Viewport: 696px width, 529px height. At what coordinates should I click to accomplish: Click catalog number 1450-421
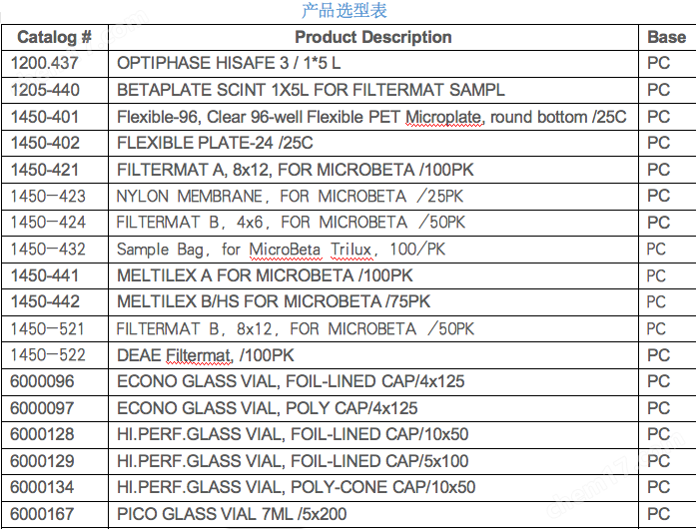(45, 170)
